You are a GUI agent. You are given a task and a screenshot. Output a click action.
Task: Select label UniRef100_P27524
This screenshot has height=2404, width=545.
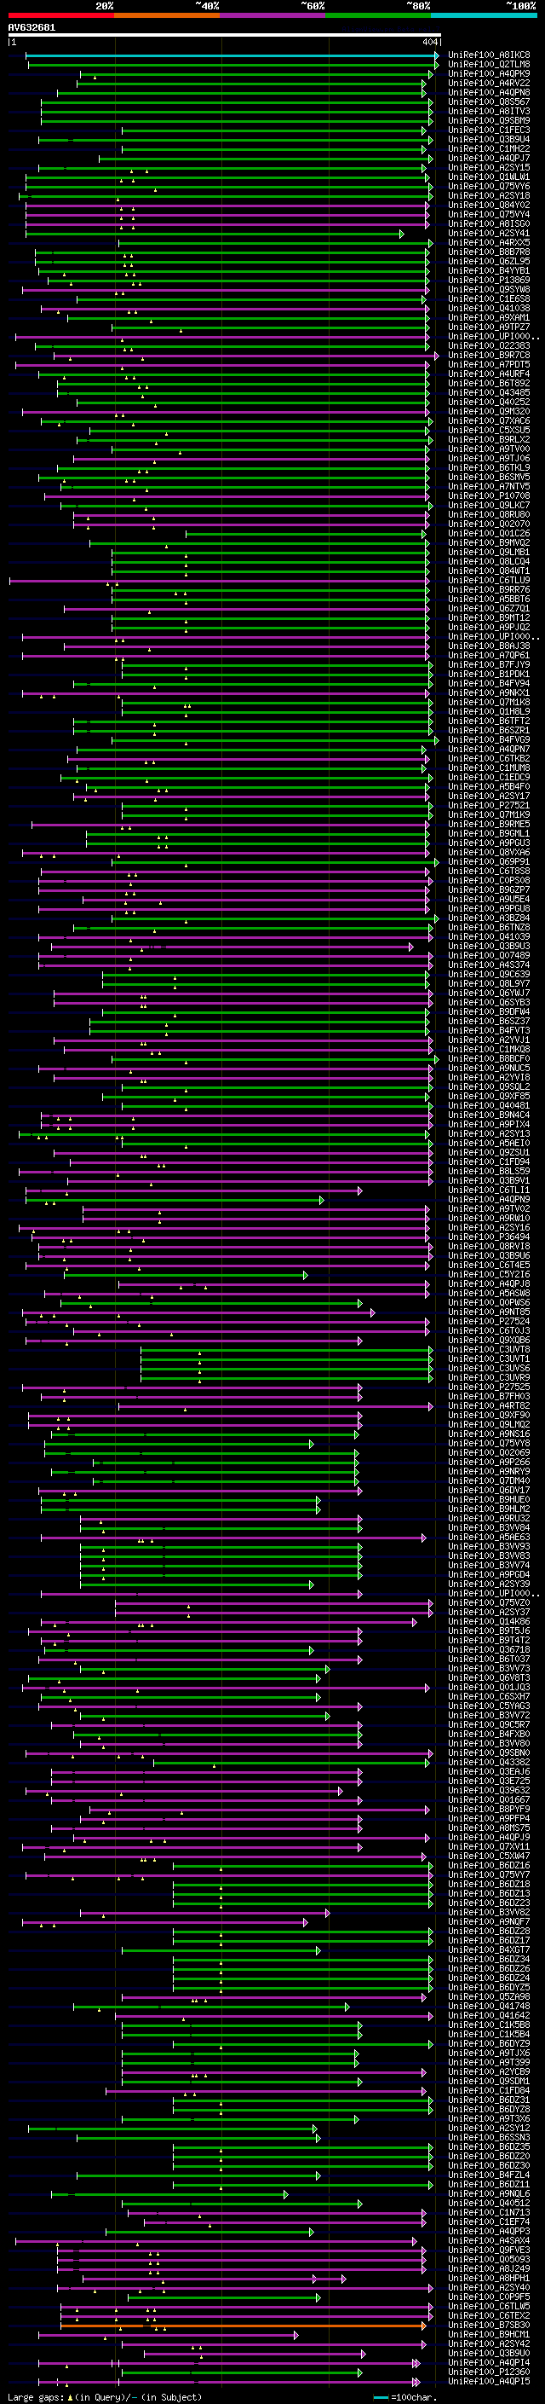point(488,1322)
